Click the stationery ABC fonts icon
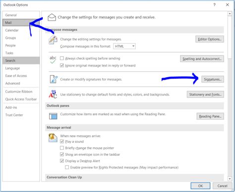 point(53,94)
